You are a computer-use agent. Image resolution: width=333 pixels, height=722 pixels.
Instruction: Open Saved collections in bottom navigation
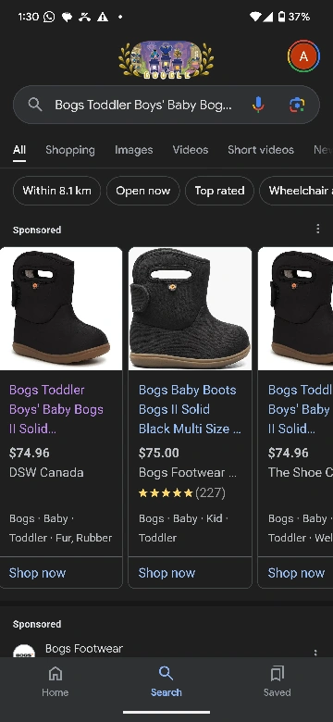(x=277, y=681)
